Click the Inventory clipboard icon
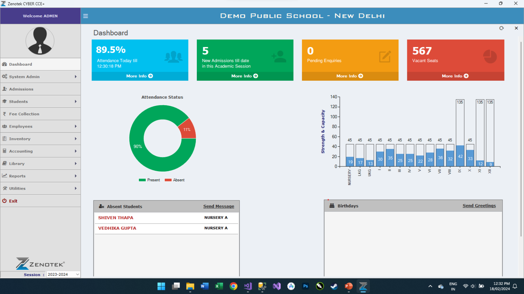This screenshot has width=524, height=294. [x=4, y=138]
